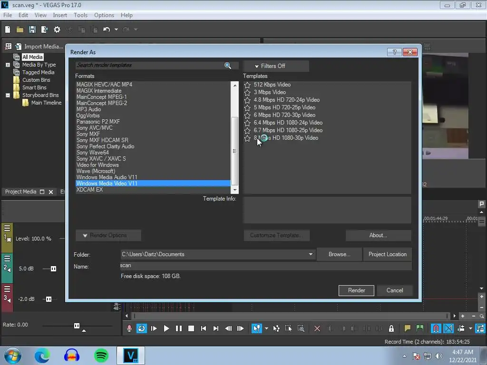Open Spotify from the Windows taskbar
Screen dimensions: 487x365
(x=101, y=355)
